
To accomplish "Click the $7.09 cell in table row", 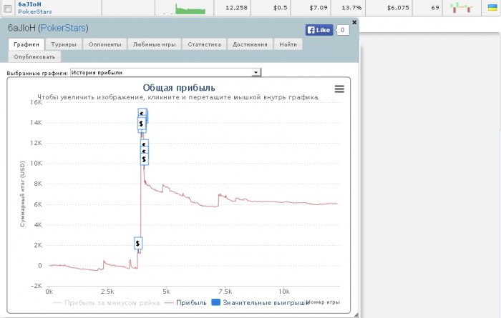I will tap(318, 8).
